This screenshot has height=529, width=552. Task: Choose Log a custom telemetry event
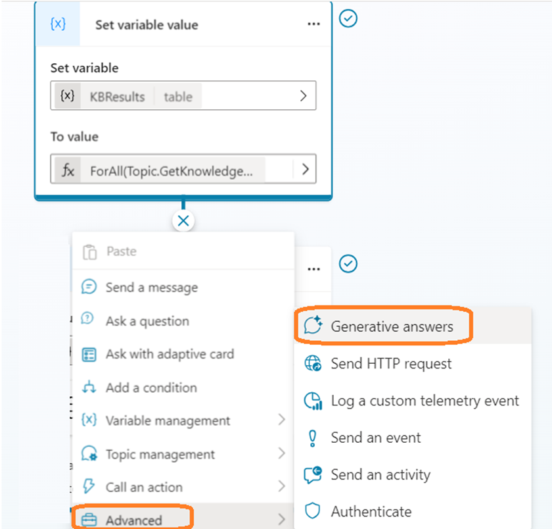click(x=425, y=401)
